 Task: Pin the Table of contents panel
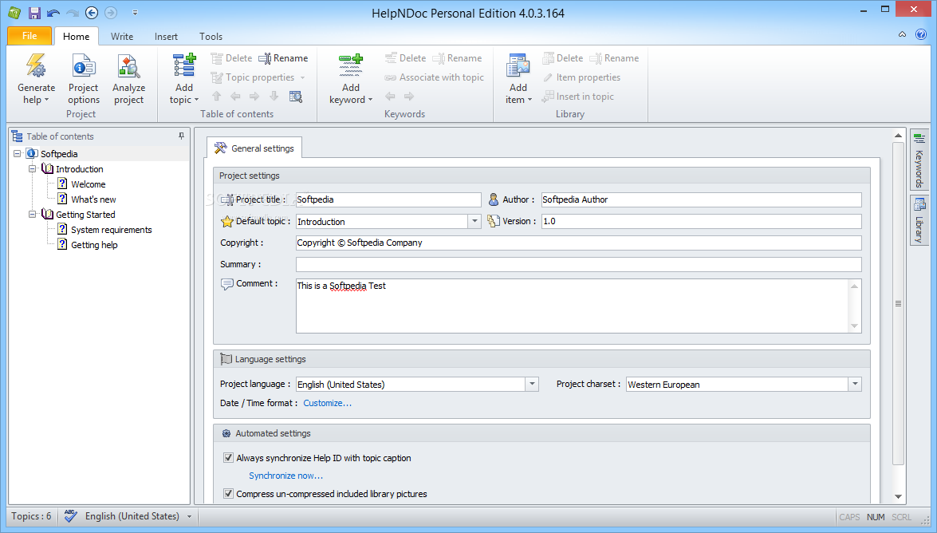(x=182, y=136)
